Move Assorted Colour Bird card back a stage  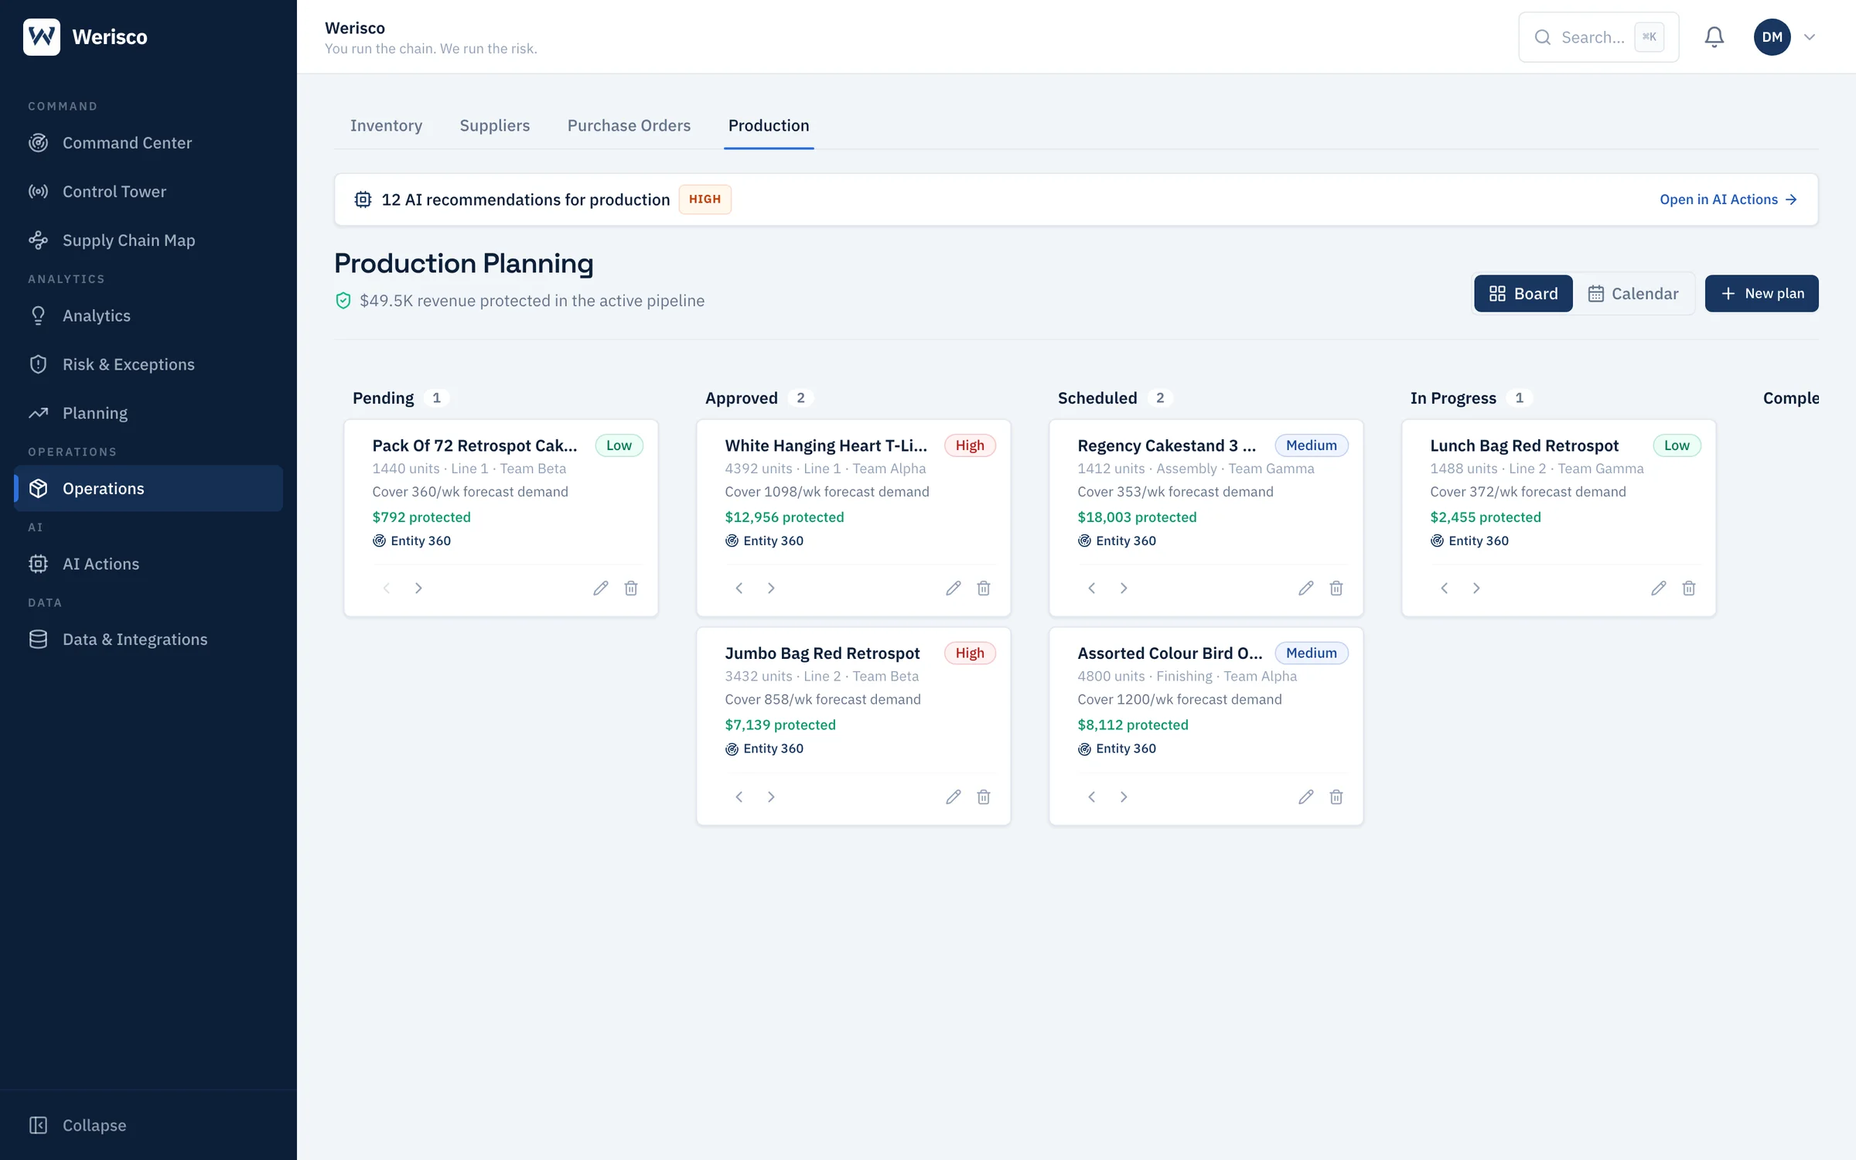tap(1092, 797)
